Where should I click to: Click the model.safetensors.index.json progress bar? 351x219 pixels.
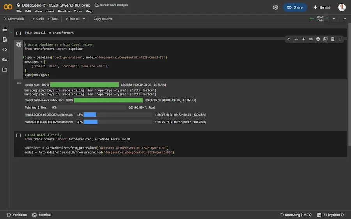[108, 100]
